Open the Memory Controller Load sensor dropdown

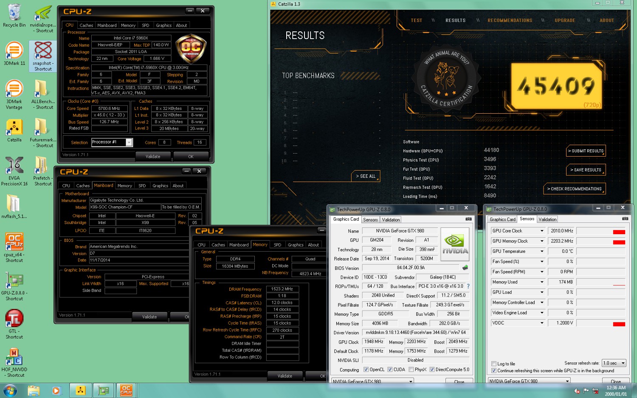(x=542, y=303)
